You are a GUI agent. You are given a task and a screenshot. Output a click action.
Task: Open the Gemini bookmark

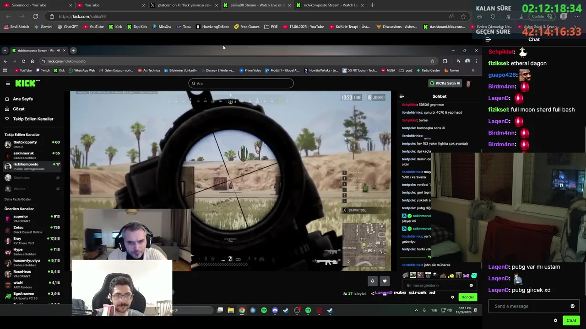43,27
